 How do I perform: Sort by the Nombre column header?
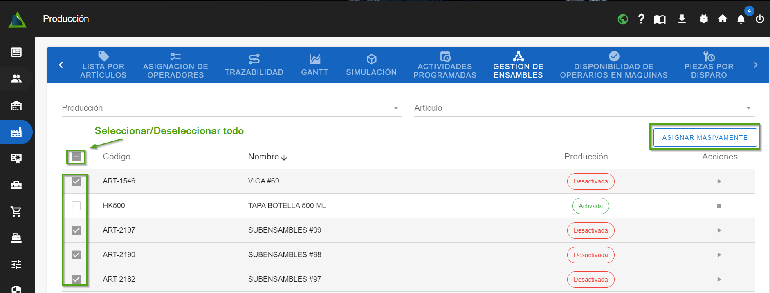point(264,157)
